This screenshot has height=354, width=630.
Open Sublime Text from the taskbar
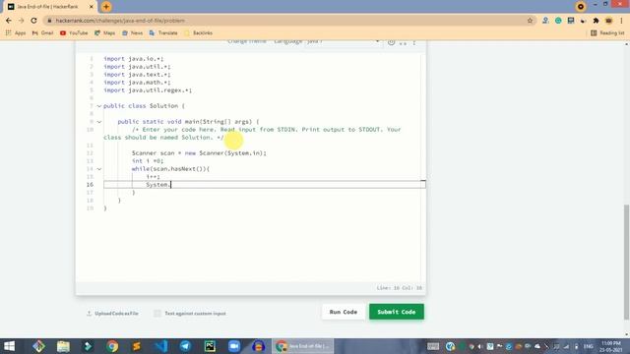tap(137, 346)
